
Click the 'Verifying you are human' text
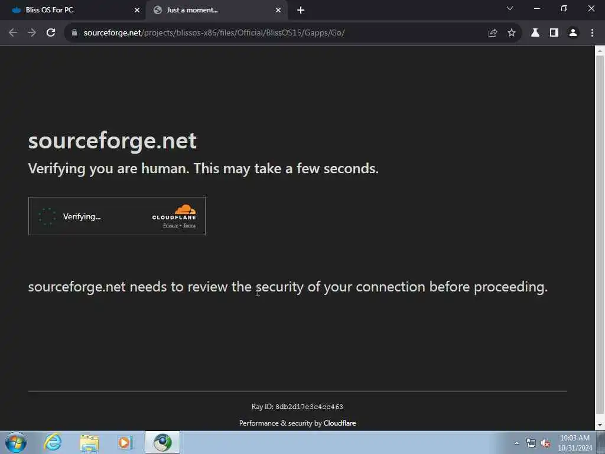click(203, 168)
